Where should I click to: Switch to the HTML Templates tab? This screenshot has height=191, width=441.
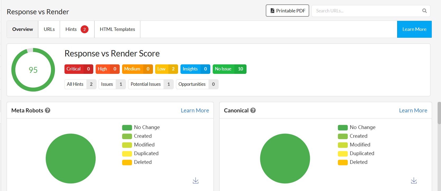point(117,29)
